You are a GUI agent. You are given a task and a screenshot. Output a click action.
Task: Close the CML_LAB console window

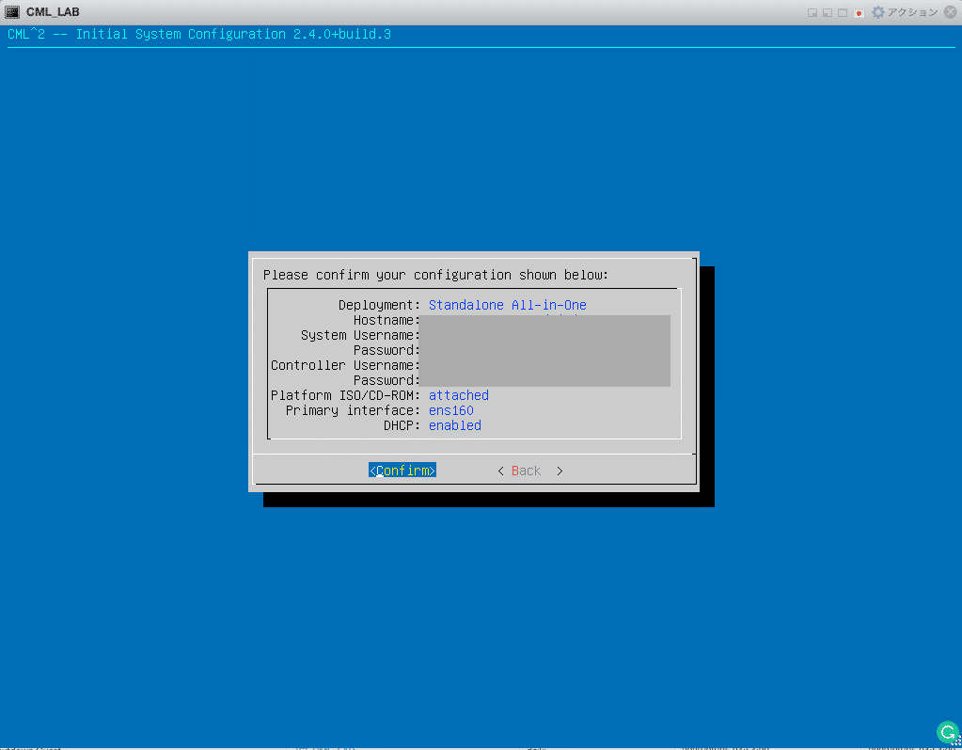950,12
